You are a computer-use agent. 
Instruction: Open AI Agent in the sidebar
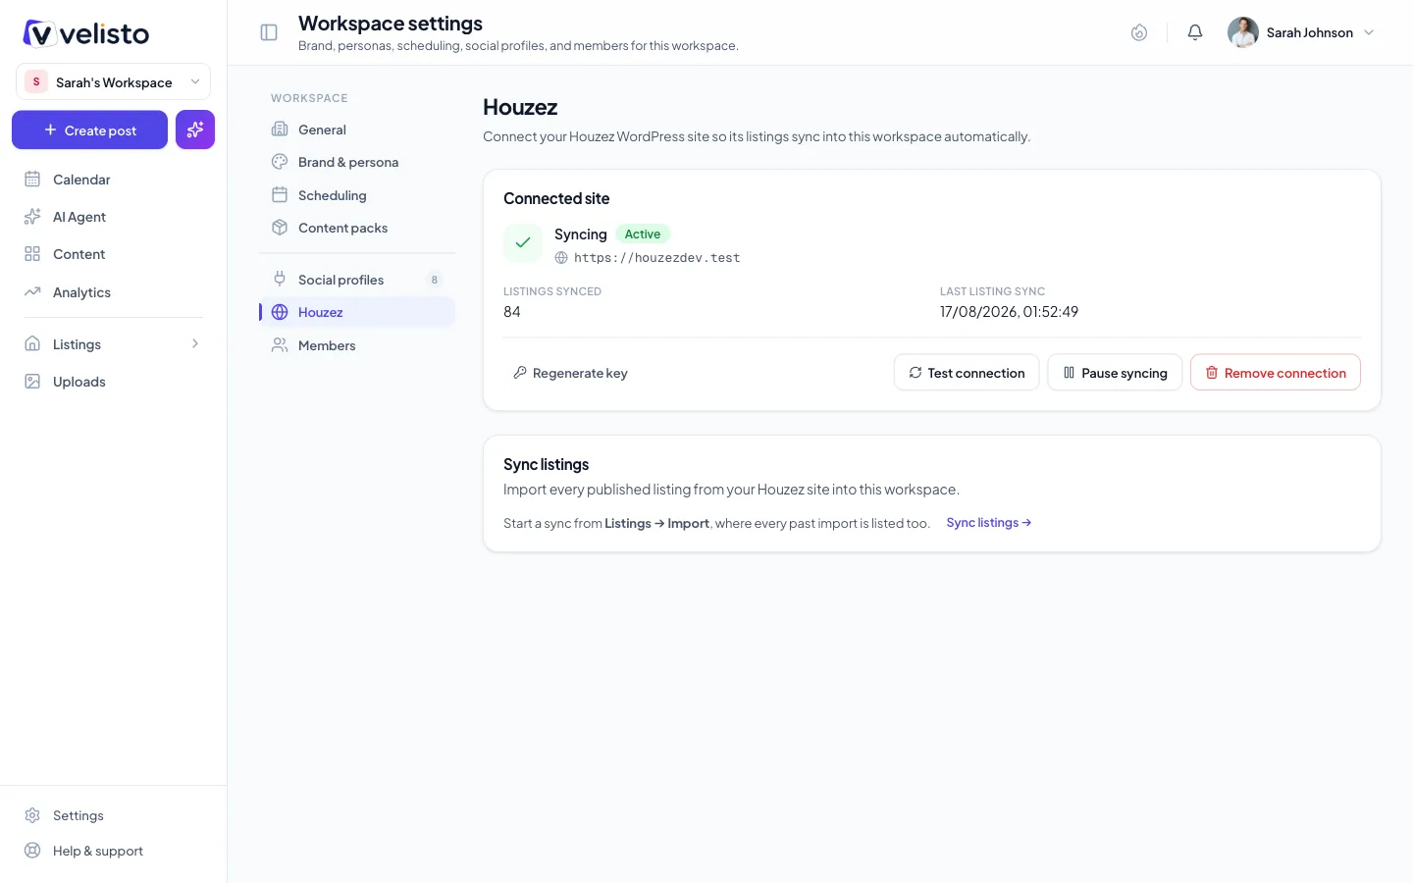coord(113,217)
